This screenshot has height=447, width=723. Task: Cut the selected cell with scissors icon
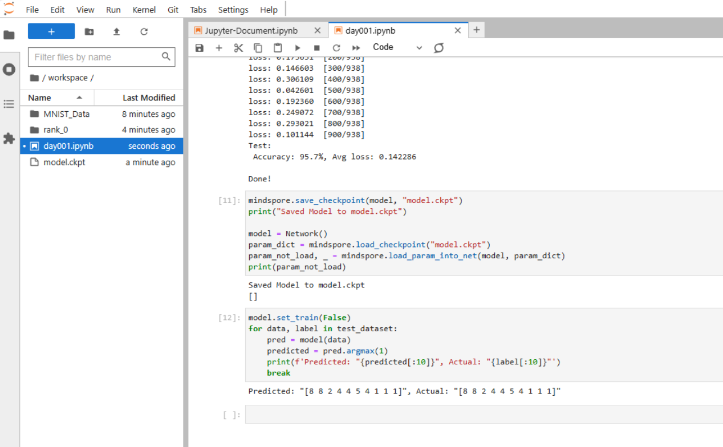(x=238, y=48)
